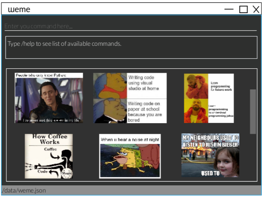Screen dimensions: 262x197
Task: Select the Loki Python meme thumbnail
Action: pyautogui.click(x=49, y=98)
